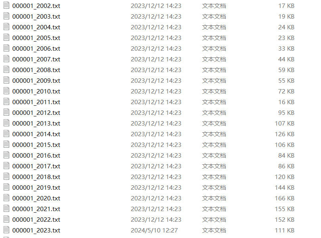321x238 pixels.
Task: Click the file type label for 000001_2004.txt
Action: click(x=214, y=27)
